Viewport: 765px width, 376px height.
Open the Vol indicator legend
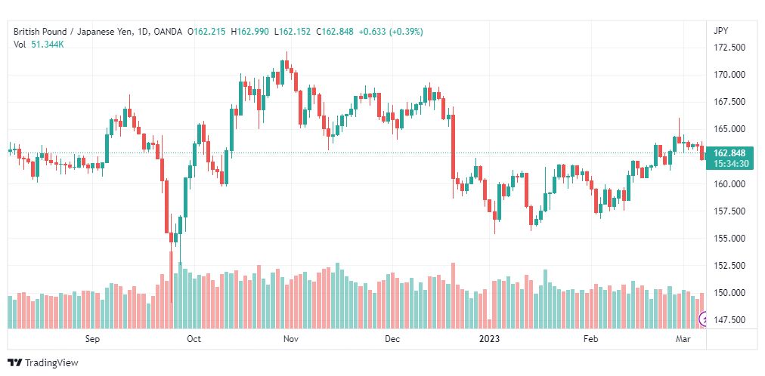tap(19, 44)
